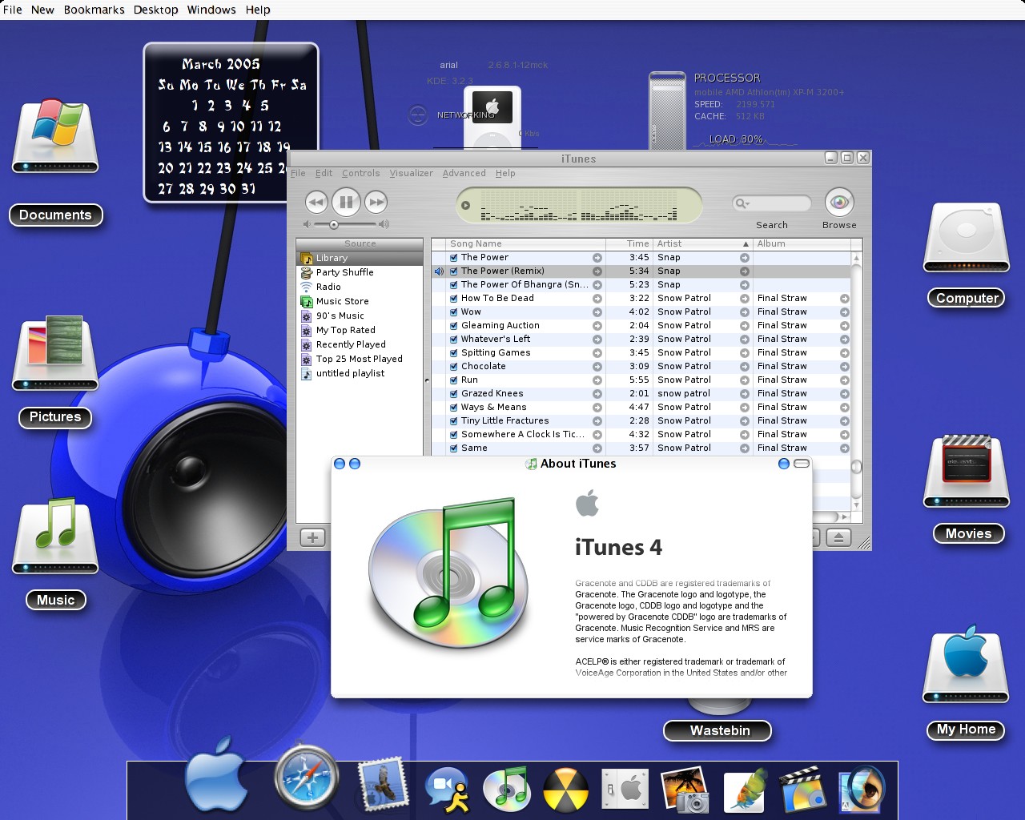Uncheck the song The Power (Remix)
Image resolution: width=1025 pixels, height=820 pixels.
pos(453,271)
